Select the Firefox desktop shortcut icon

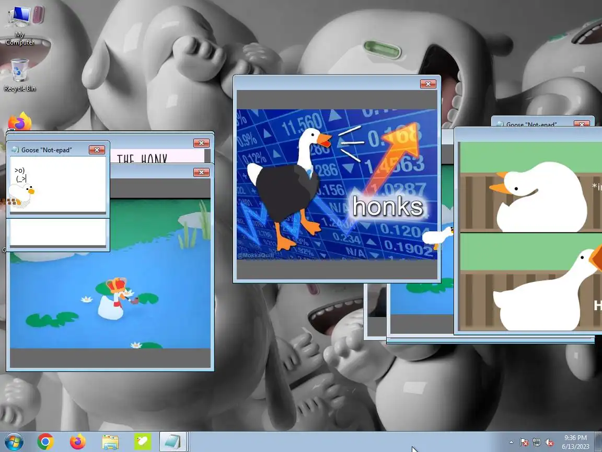tap(19, 121)
